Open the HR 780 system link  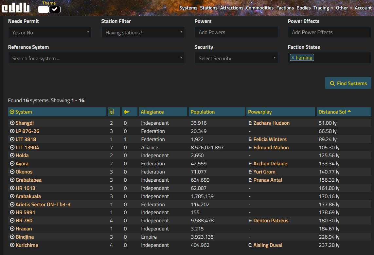(24, 221)
